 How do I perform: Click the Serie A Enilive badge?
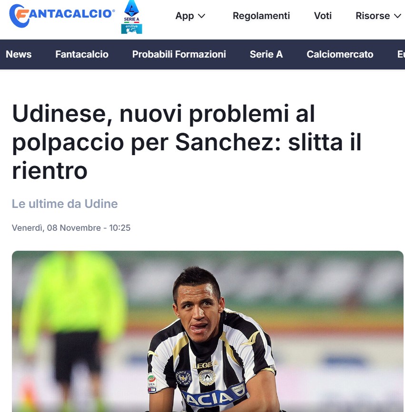[132, 17]
